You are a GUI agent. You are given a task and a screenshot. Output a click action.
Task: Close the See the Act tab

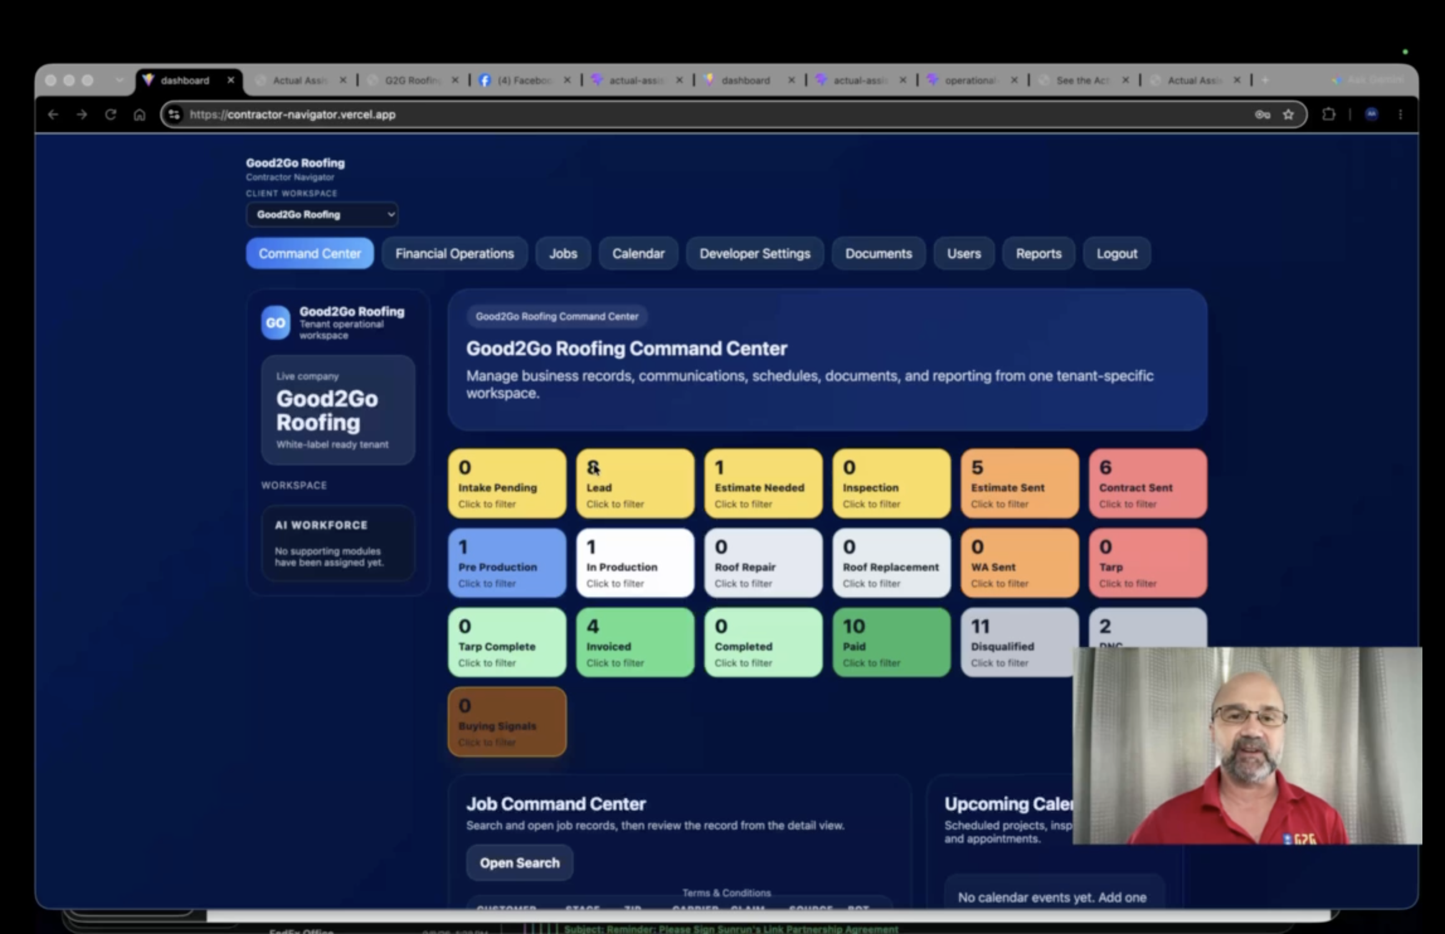coord(1126,79)
